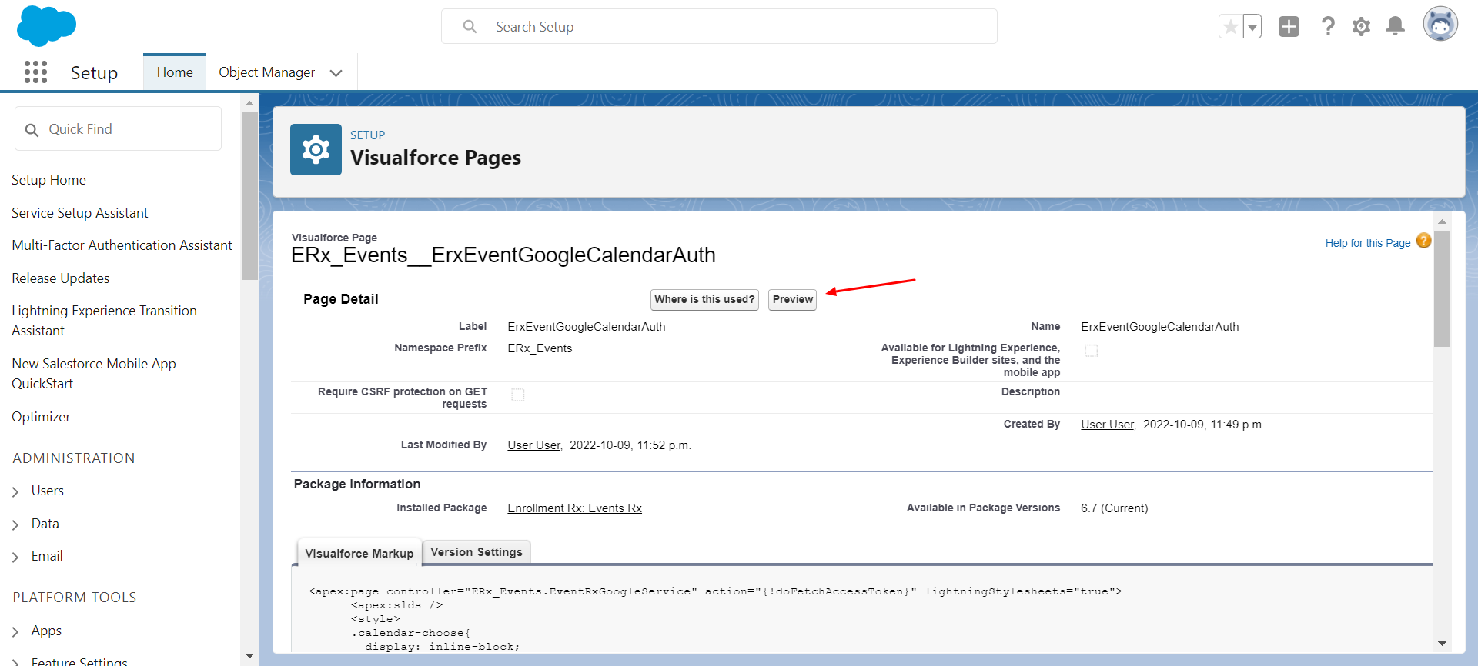This screenshot has width=1478, height=666.
Task: Click the Salesforce cloud logo
Action: tap(46, 25)
